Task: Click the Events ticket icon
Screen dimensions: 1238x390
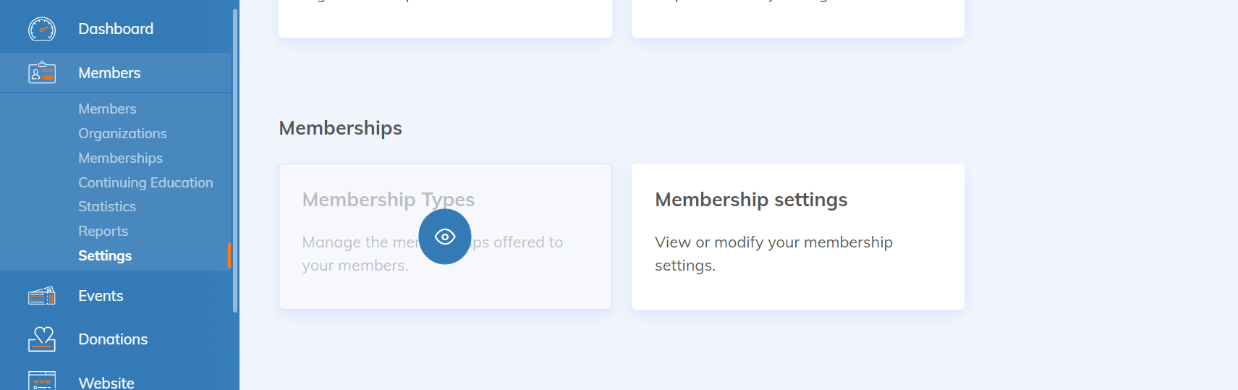Action: (x=42, y=296)
